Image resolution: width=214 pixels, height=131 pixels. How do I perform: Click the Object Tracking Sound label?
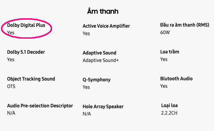tap(31, 79)
